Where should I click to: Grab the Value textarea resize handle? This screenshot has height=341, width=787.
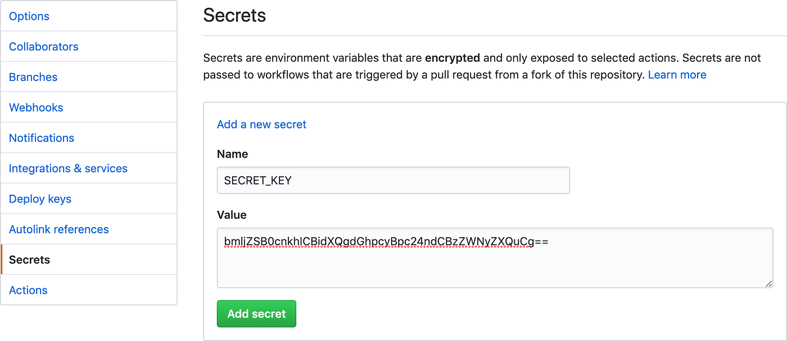click(768, 284)
